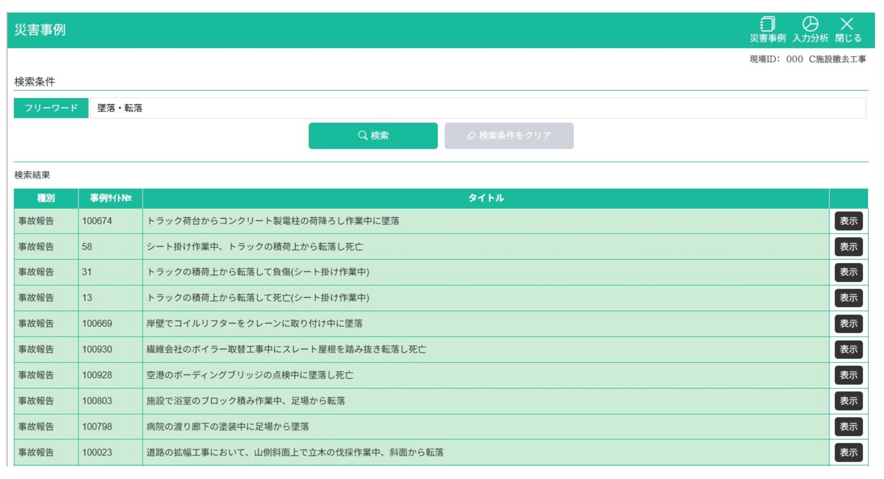The width and height of the screenshot is (884, 479).
Task: Click the 検索条件をクリア button
Action: (509, 136)
